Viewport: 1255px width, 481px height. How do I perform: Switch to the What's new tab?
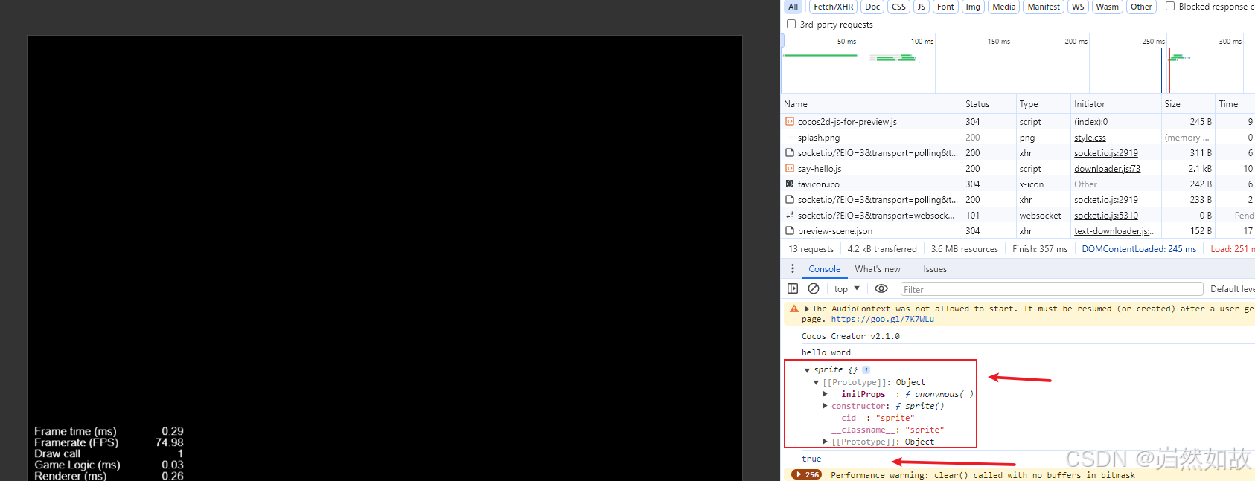click(878, 269)
